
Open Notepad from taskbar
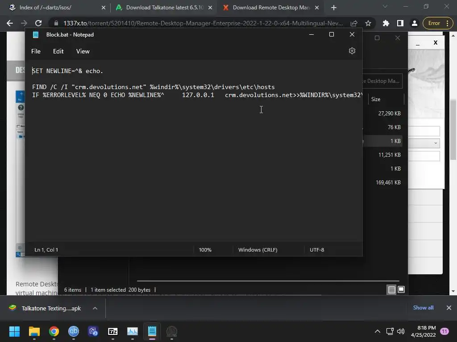click(x=152, y=331)
